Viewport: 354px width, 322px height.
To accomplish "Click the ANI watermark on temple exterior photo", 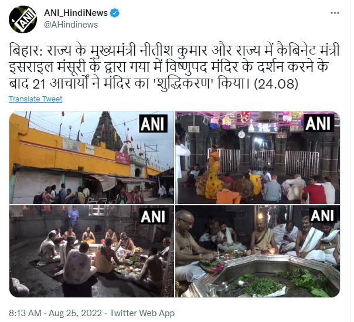I will [153, 124].
